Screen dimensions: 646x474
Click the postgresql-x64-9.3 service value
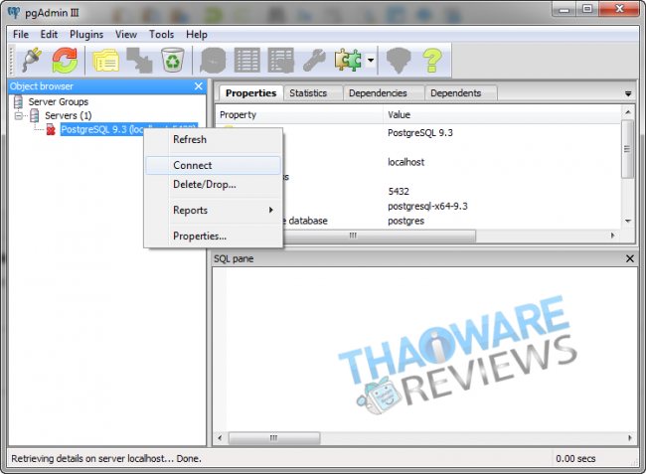click(x=427, y=206)
